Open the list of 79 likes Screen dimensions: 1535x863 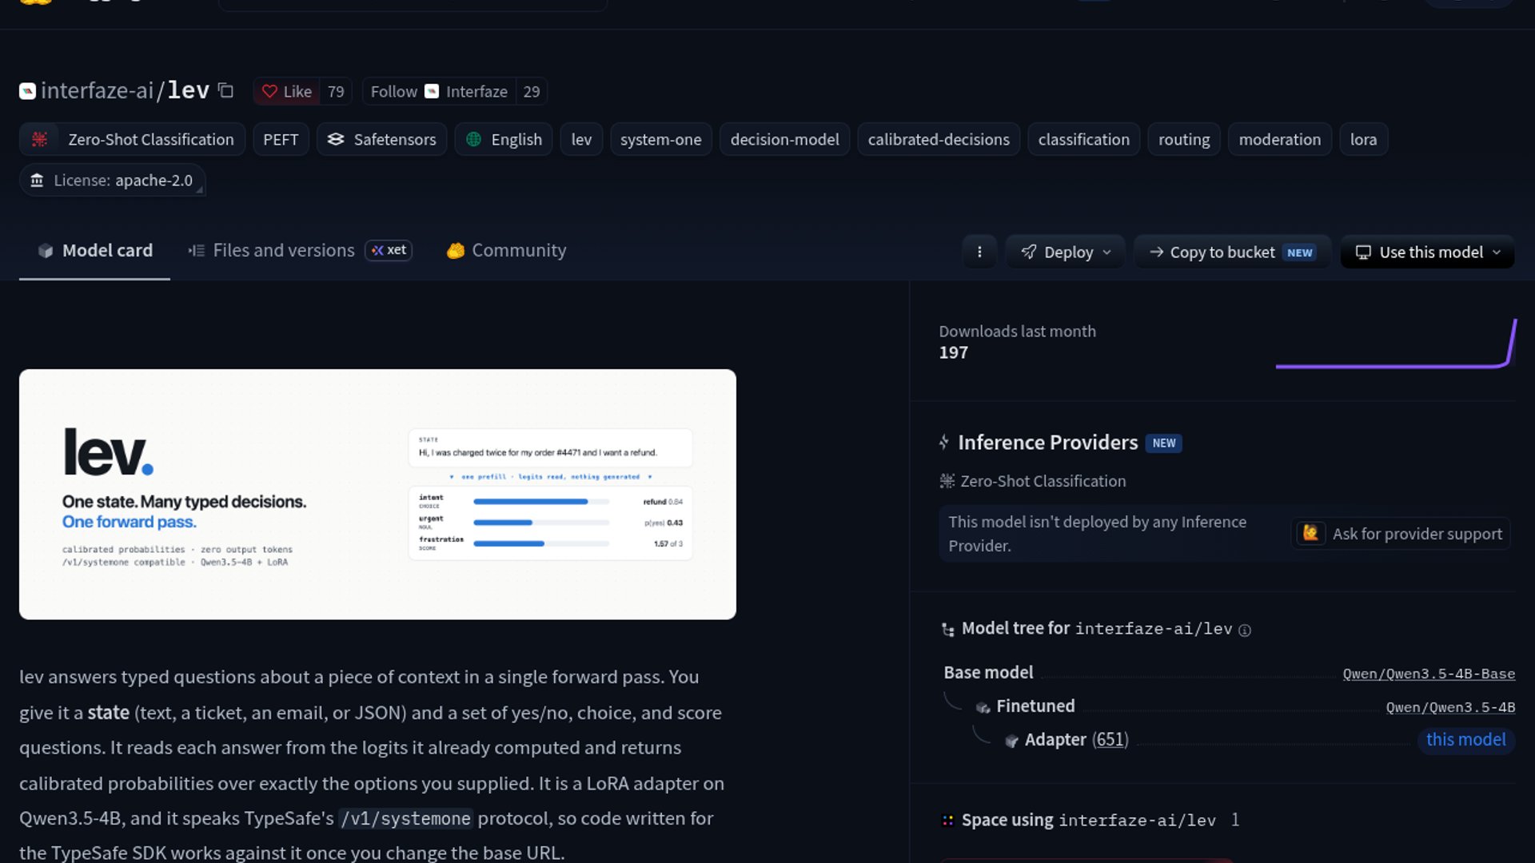coord(336,91)
